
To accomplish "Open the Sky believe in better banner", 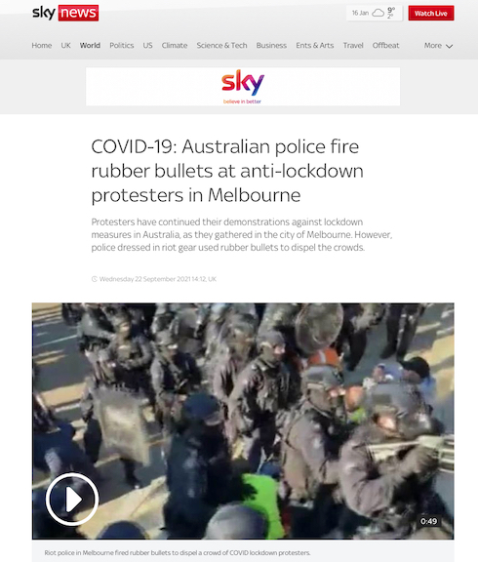I will 243,87.
